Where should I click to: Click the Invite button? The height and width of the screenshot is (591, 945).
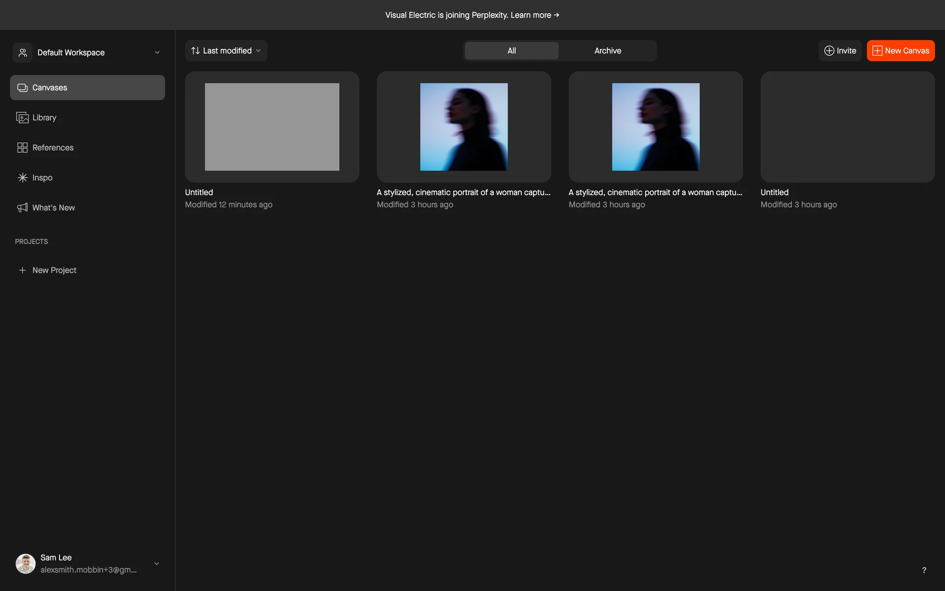[x=840, y=51]
